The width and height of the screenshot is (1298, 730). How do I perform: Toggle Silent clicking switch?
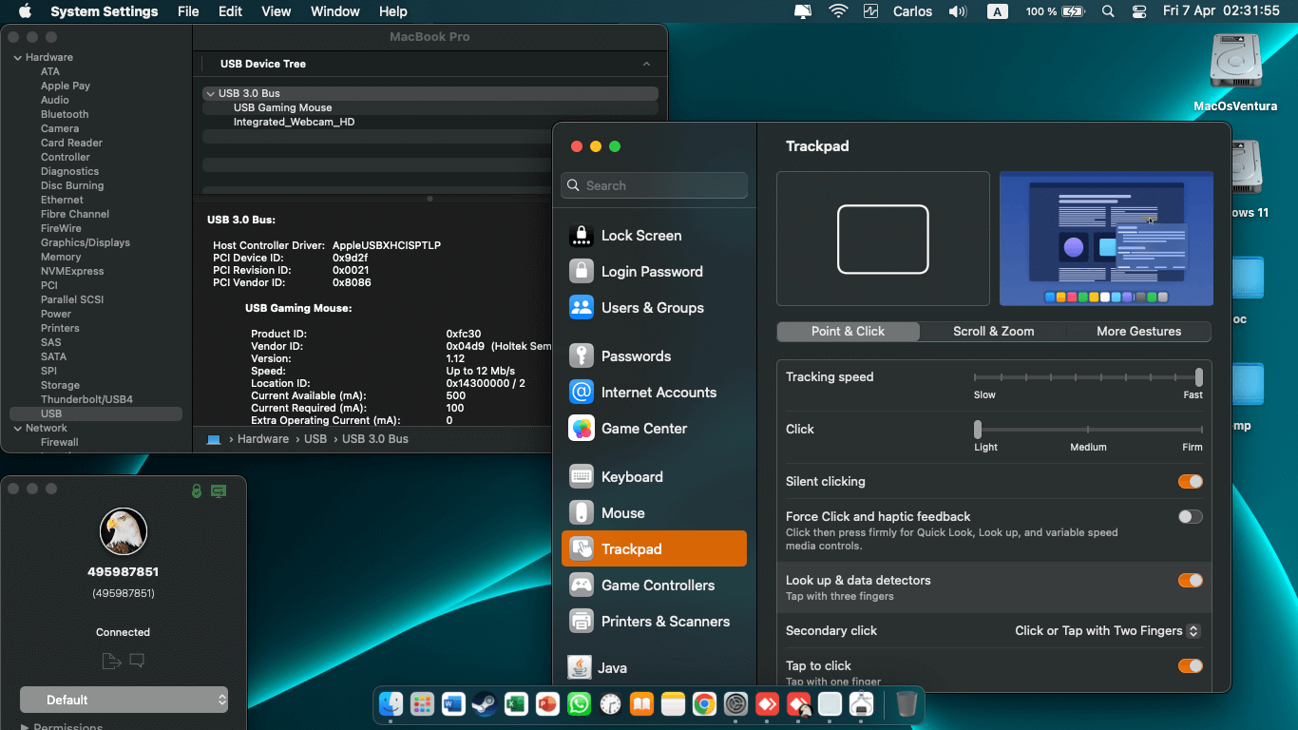(x=1191, y=482)
